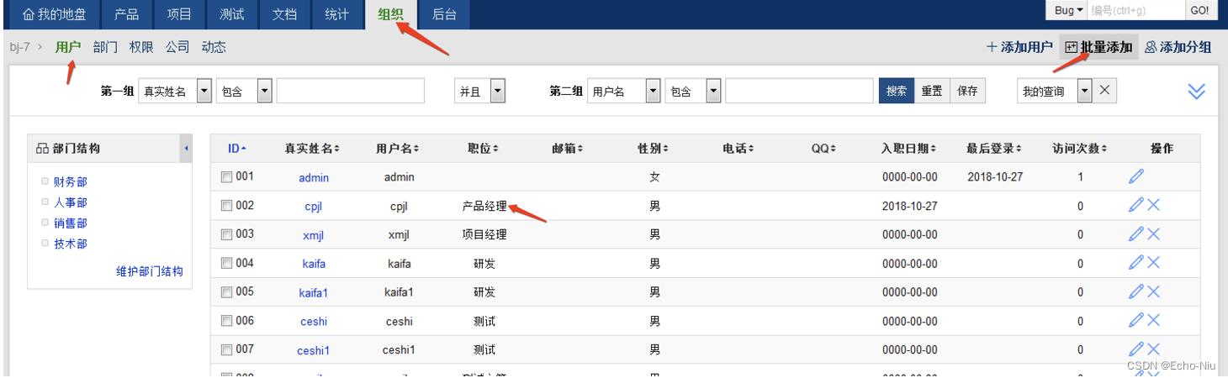Screen dimensions: 1228x378
Task: Select 人事部 in department tree
Action: click(x=71, y=202)
